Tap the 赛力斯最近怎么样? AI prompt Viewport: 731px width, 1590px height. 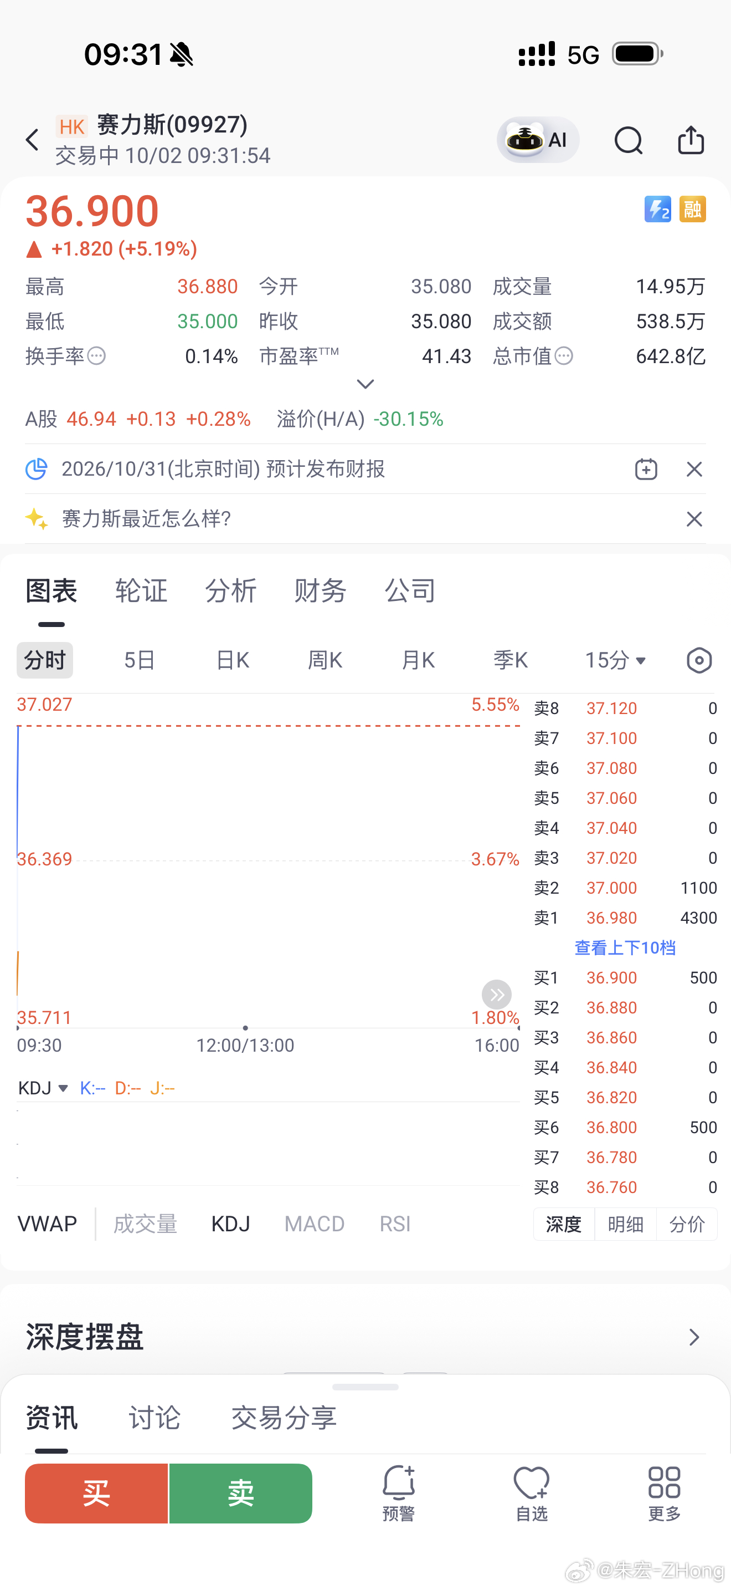147,519
